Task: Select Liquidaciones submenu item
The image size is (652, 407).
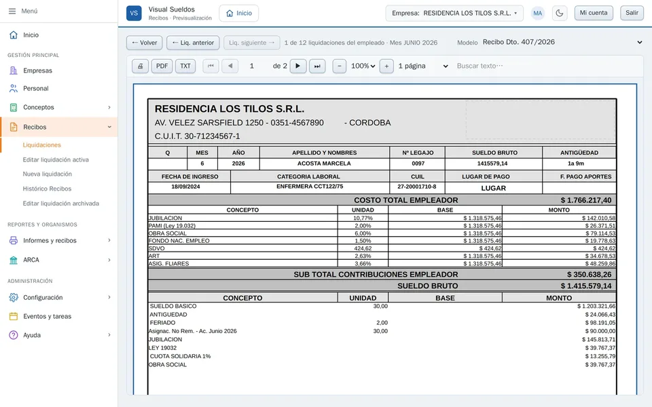Action: [41, 145]
